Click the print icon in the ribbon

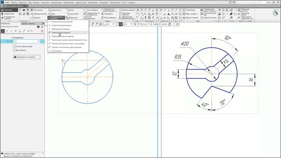click(x=20, y=14)
